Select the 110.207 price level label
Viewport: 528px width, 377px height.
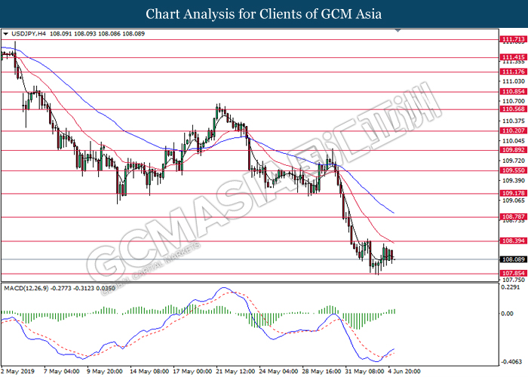(x=513, y=130)
